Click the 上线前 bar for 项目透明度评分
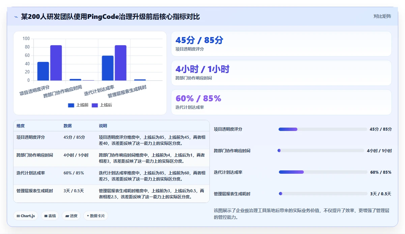 coord(43,71)
